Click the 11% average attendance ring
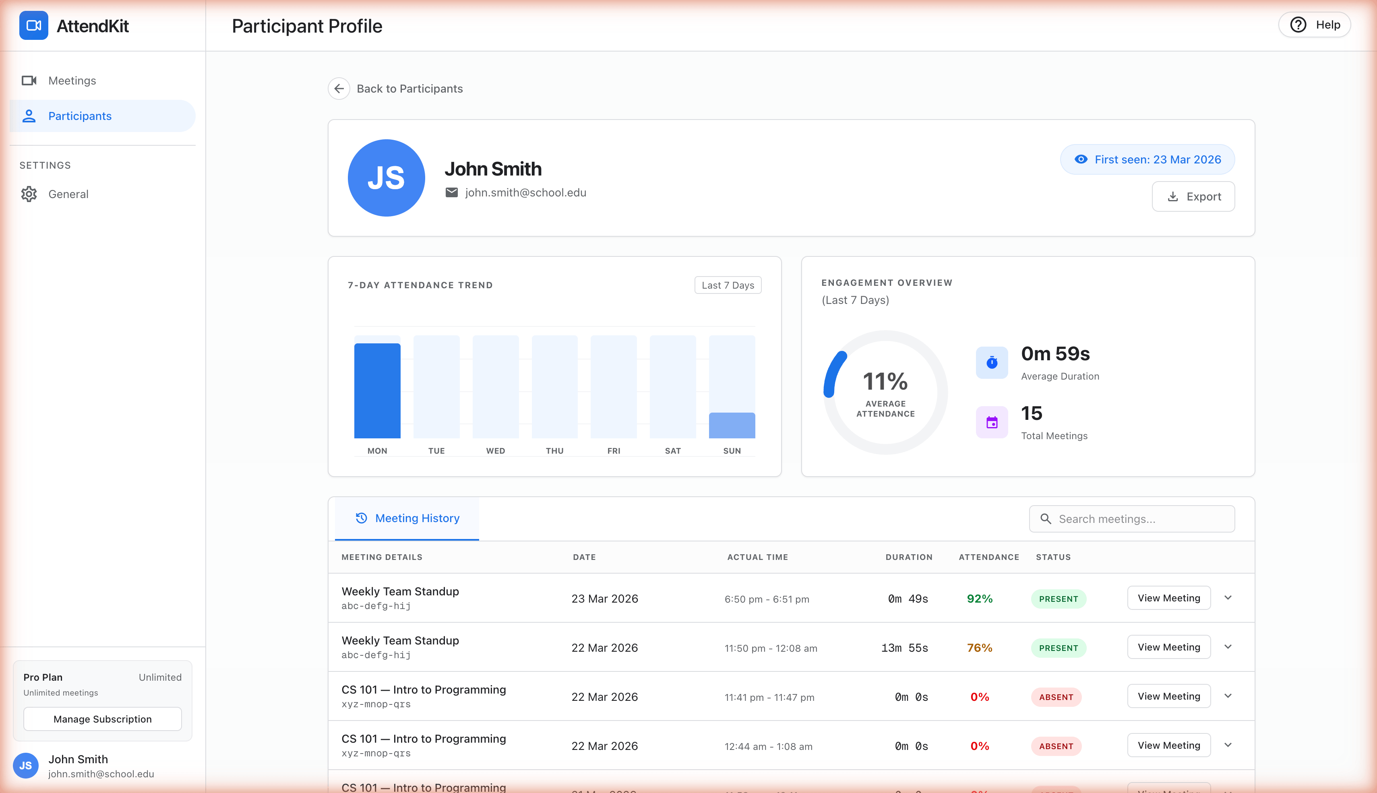1377x793 pixels. (885, 392)
